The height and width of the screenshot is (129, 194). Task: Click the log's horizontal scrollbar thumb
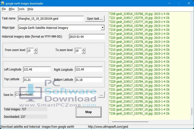click(130, 122)
